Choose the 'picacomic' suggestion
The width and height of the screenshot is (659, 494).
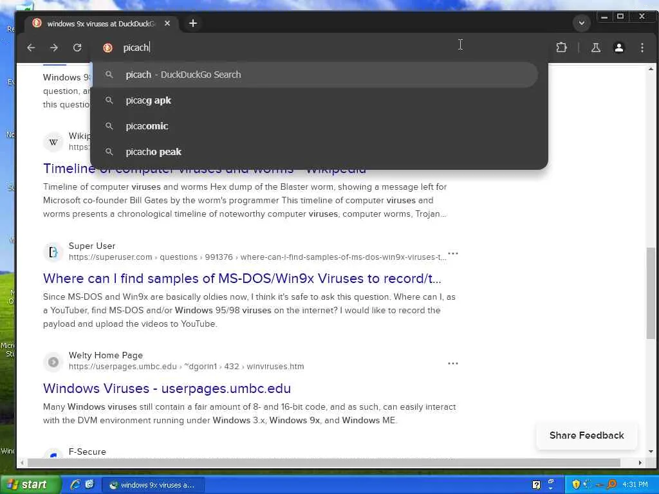(x=314, y=126)
